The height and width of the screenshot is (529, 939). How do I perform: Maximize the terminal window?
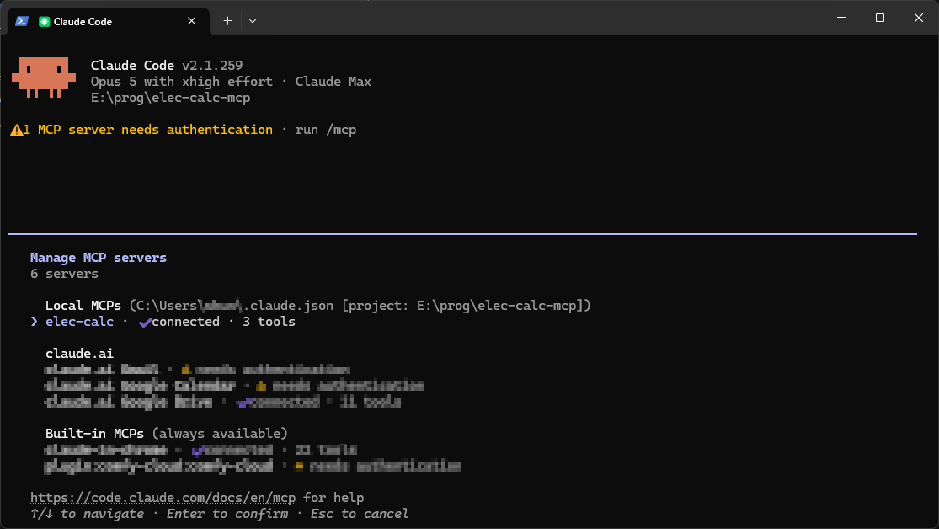pos(880,18)
